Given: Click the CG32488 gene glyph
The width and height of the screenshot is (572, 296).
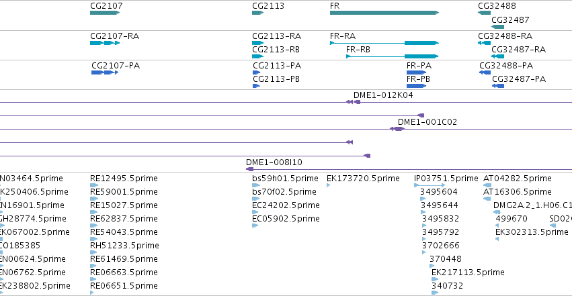Looking at the screenshot, I should [x=484, y=13].
